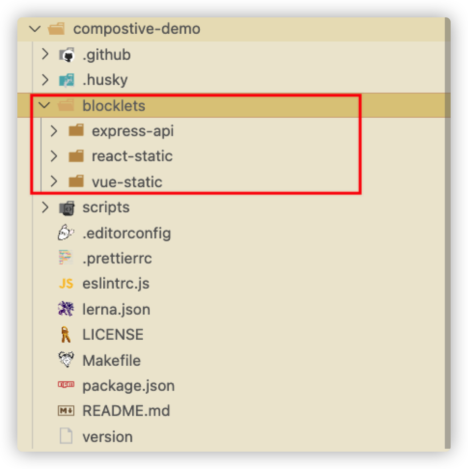Screen dimensions: 468x469
Task: Open the package.json file
Action: click(128, 386)
